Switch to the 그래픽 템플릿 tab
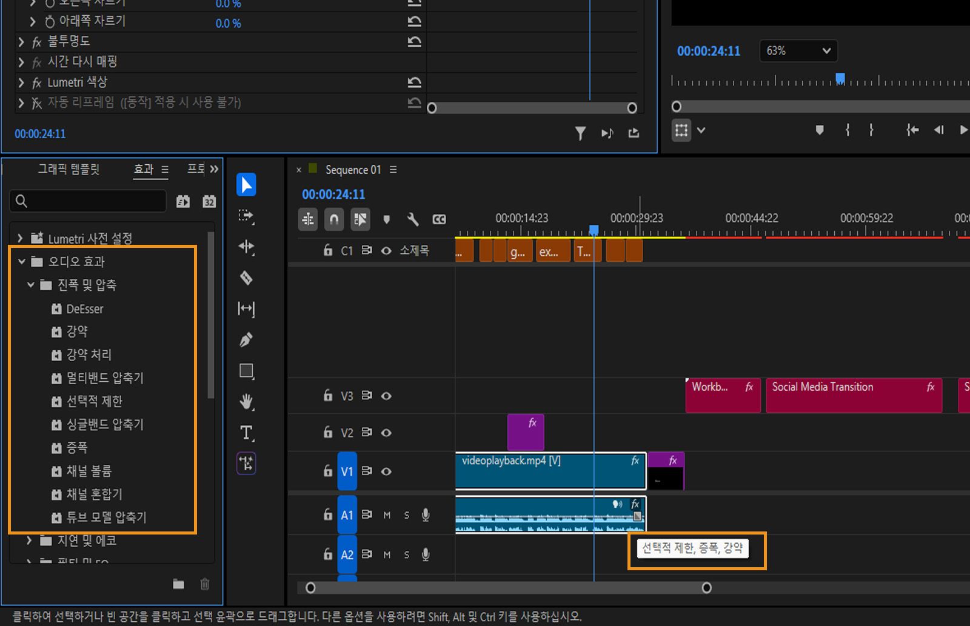Screen dimensions: 970x626 tap(69, 169)
